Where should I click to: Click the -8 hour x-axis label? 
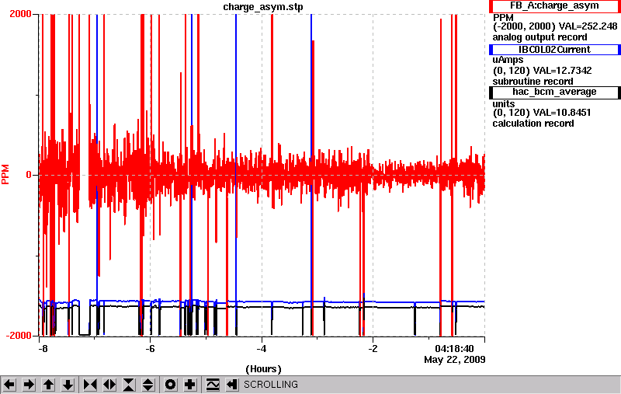click(x=43, y=348)
